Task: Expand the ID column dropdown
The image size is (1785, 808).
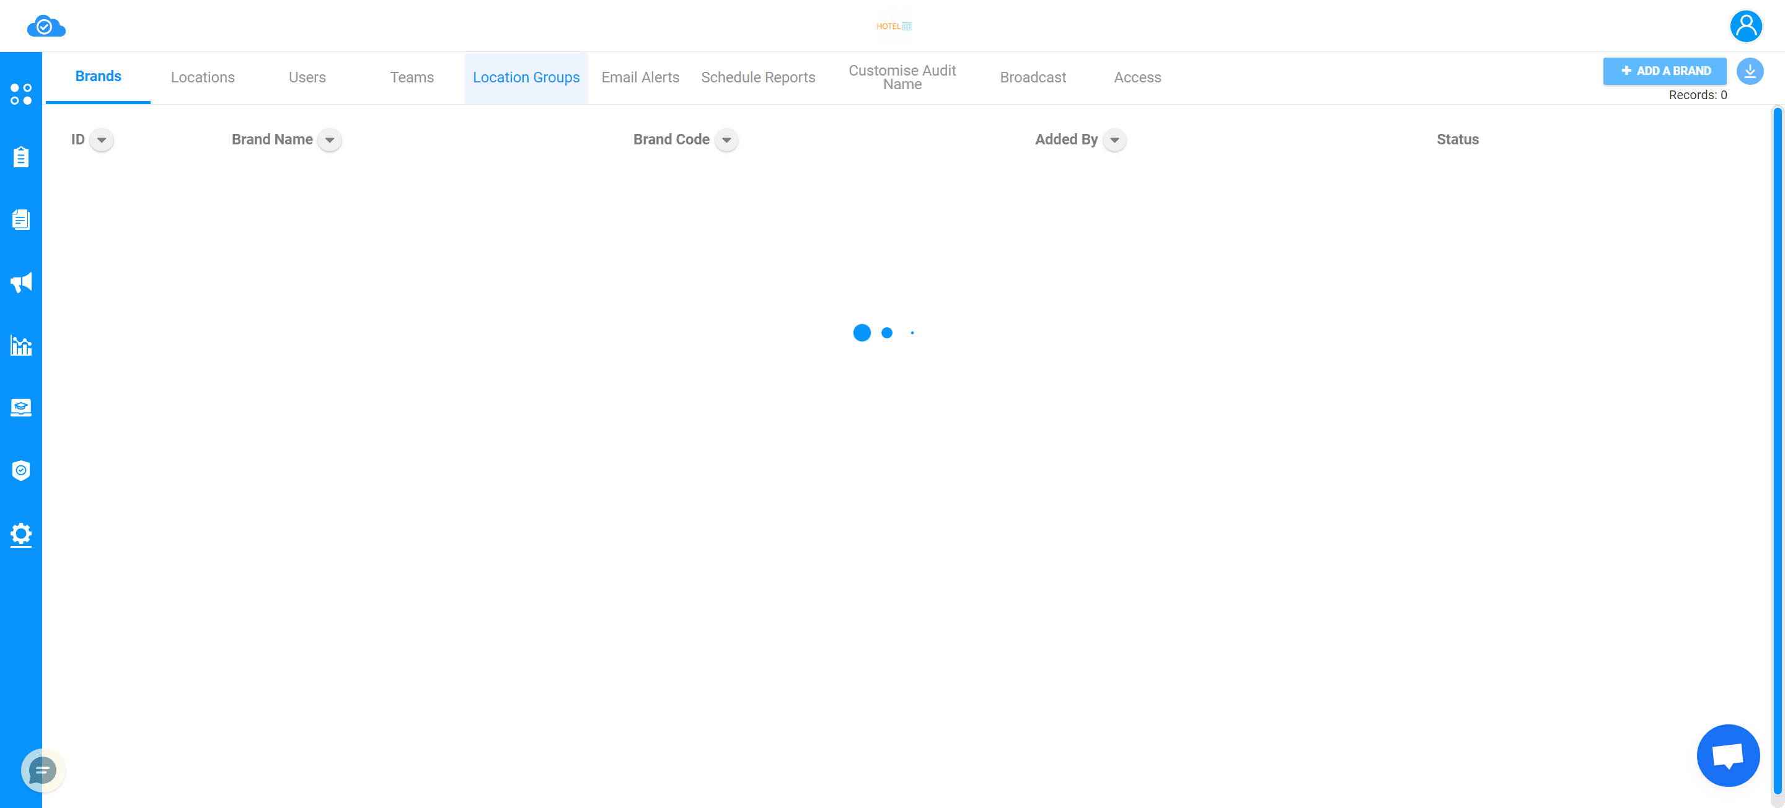Action: 101,140
